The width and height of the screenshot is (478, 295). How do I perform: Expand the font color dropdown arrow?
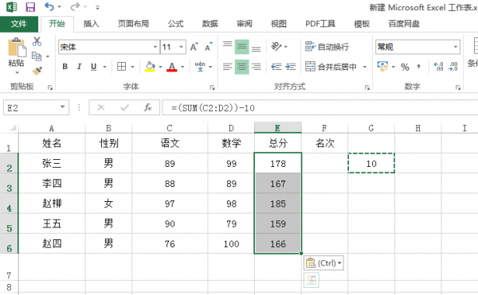(x=182, y=67)
